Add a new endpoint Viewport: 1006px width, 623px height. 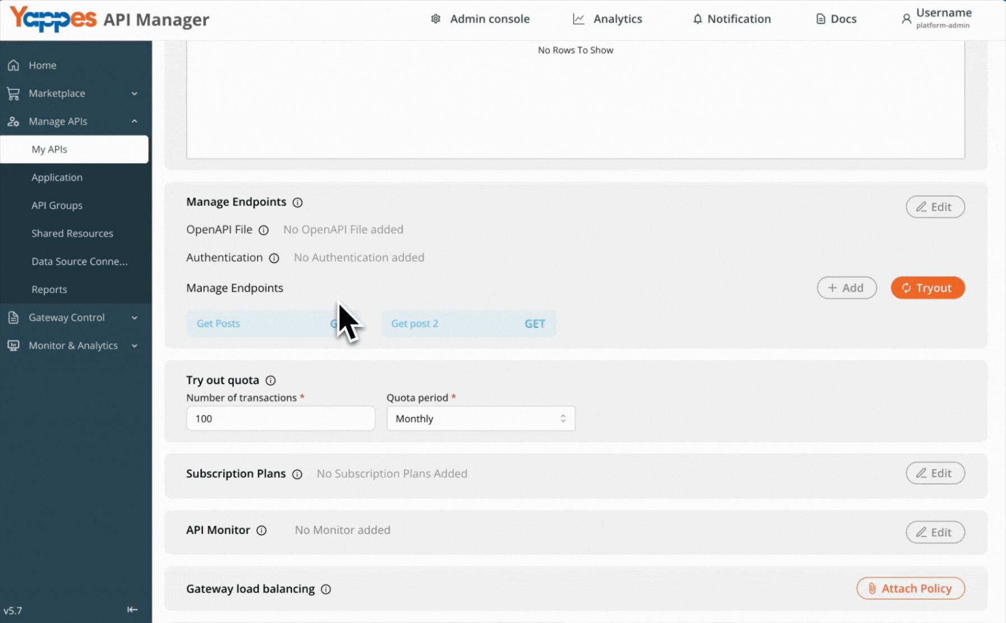(846, 288)
